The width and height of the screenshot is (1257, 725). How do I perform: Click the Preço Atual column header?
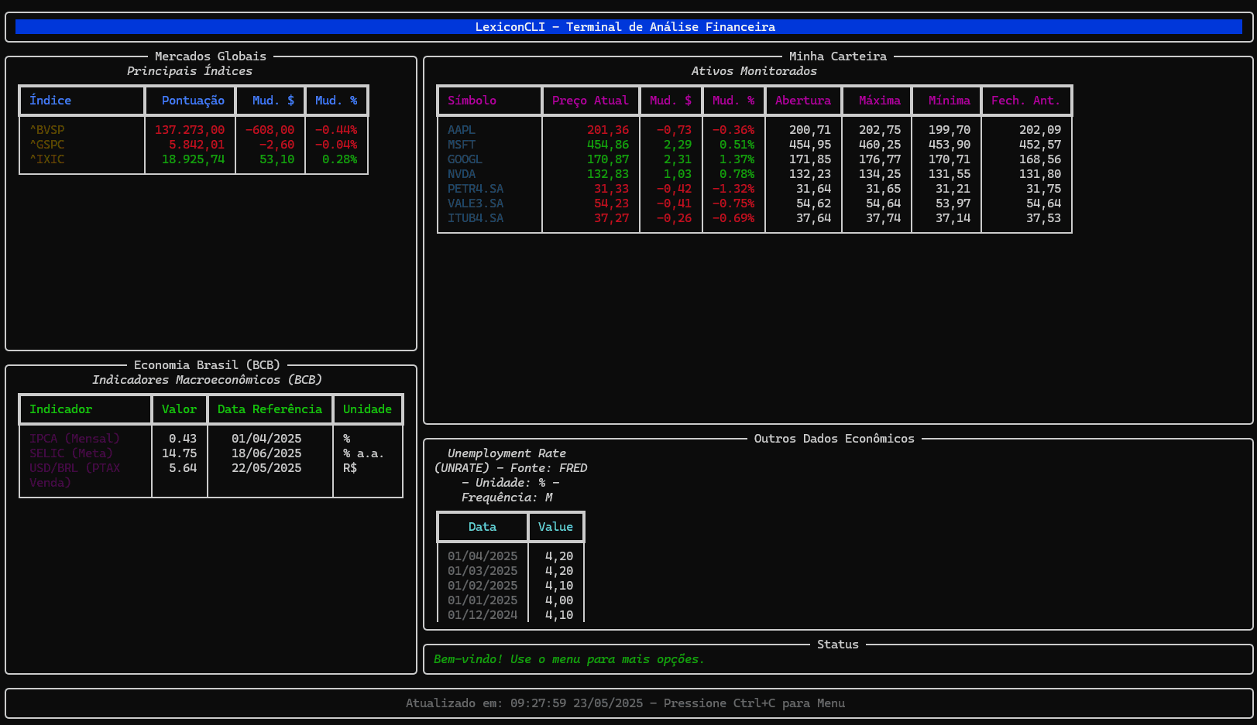pyautogui.click(x=590, y=101)
